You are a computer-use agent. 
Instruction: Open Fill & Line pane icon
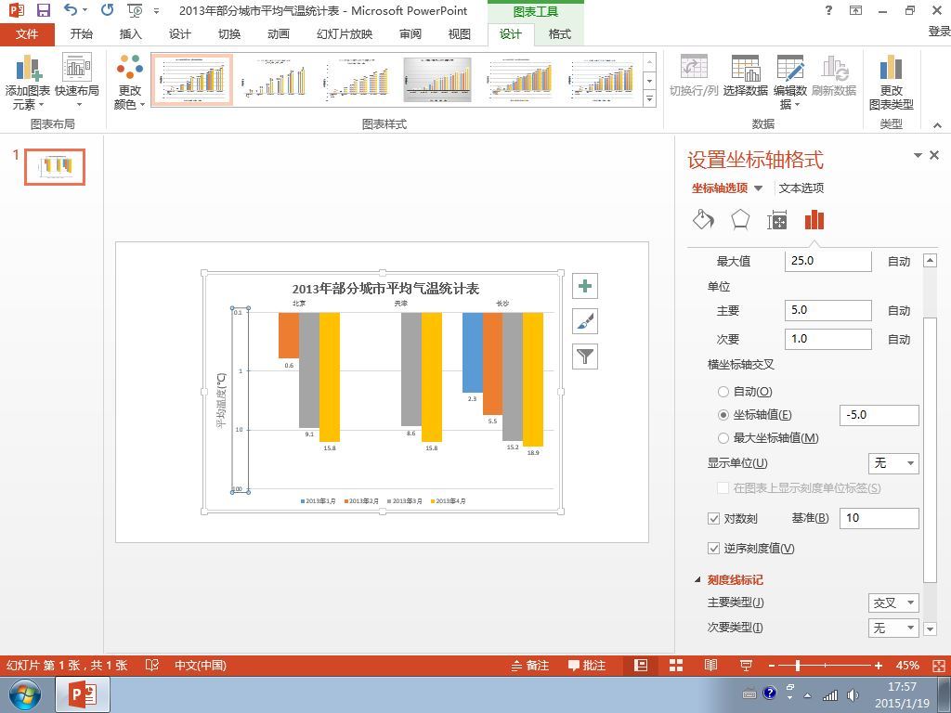point(704,219)
